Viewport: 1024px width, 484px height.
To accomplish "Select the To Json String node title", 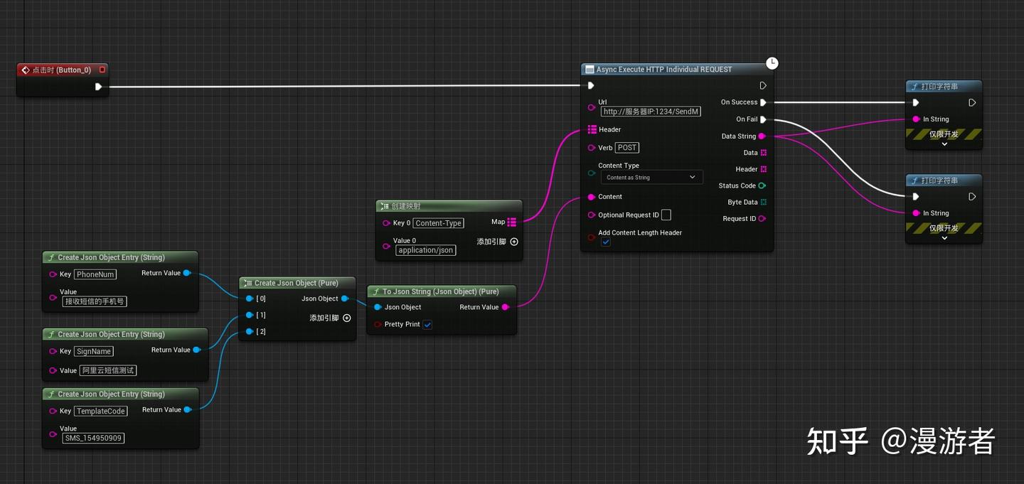I will (440, 291).
